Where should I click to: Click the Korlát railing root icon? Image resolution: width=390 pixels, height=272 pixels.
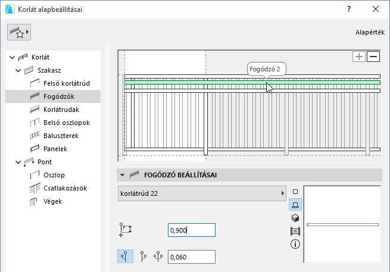tap(23, 57)
